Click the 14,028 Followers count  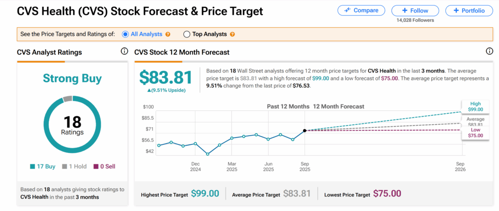coord(415,20)
